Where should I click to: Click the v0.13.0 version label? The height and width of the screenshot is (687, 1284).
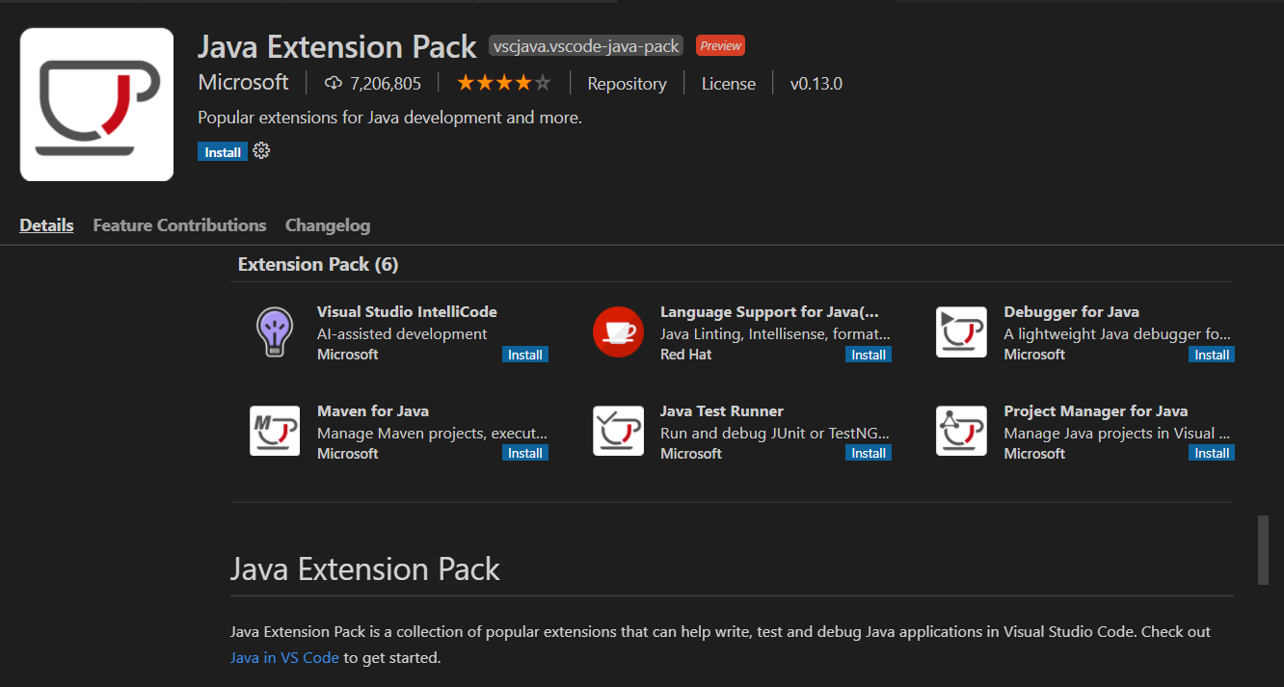click(x=816, y=84)
